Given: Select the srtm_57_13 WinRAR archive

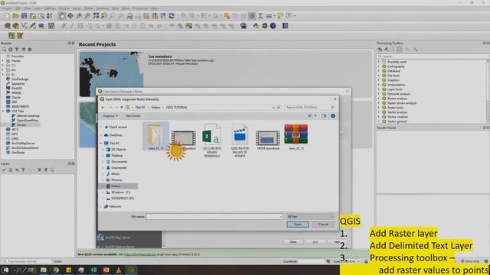Looking at the screenshot, I should (296, 137).
